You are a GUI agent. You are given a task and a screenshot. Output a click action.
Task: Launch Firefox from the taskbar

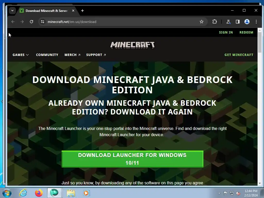tap(39, 193)
